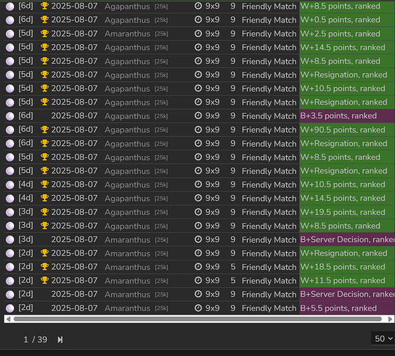Click the trophy icon in the W+0.5 points row
This screenshot has width=395, height=356.
point(45,20)
